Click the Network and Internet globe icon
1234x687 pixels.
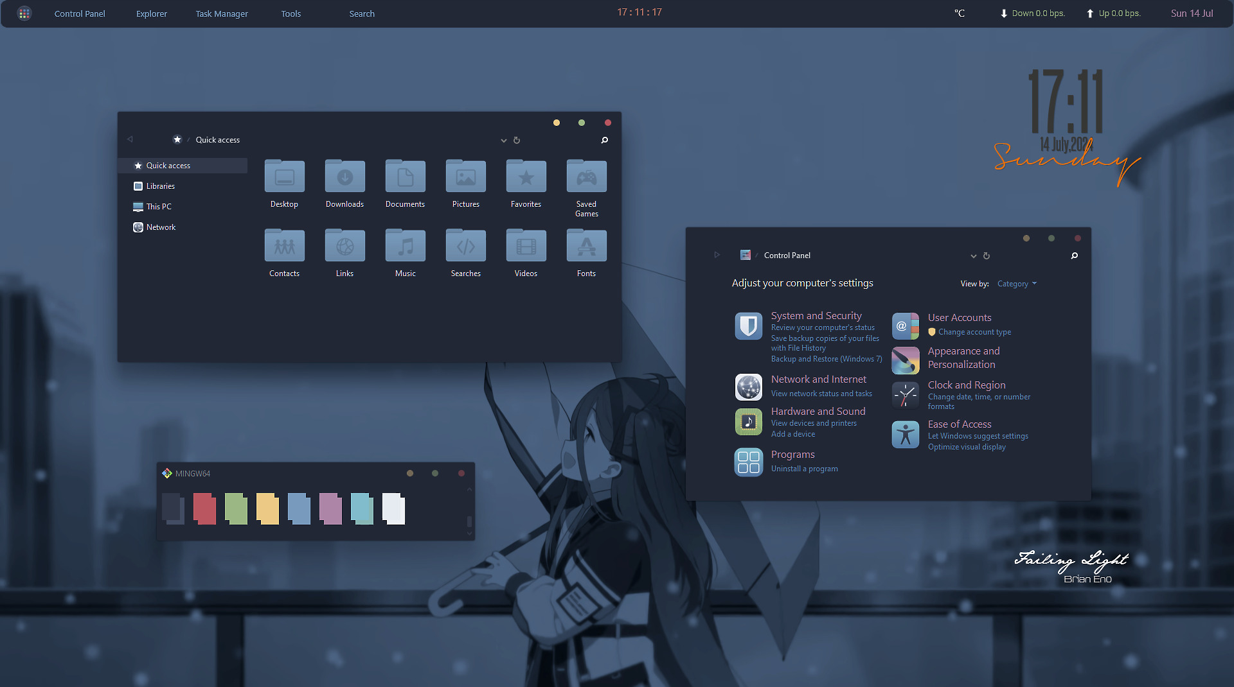click(x=748, y=387)
